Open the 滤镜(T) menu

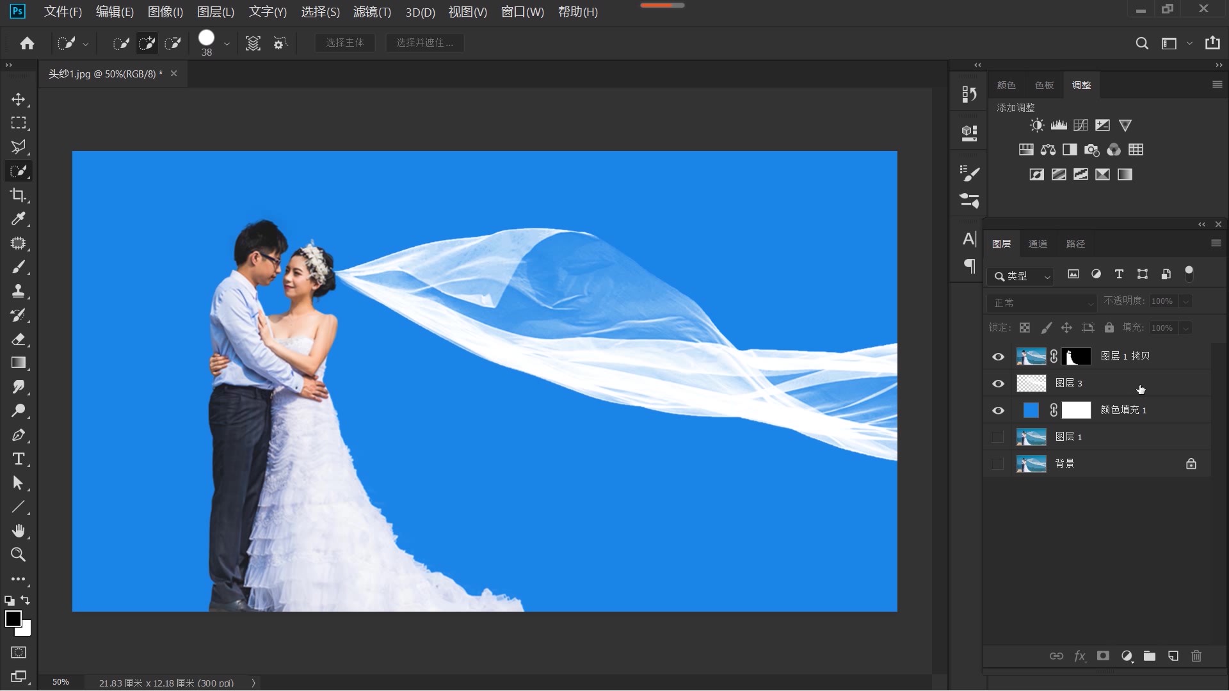click(372, 12)
